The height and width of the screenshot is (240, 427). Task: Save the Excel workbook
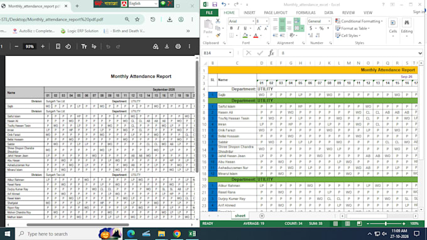(215, 4)
